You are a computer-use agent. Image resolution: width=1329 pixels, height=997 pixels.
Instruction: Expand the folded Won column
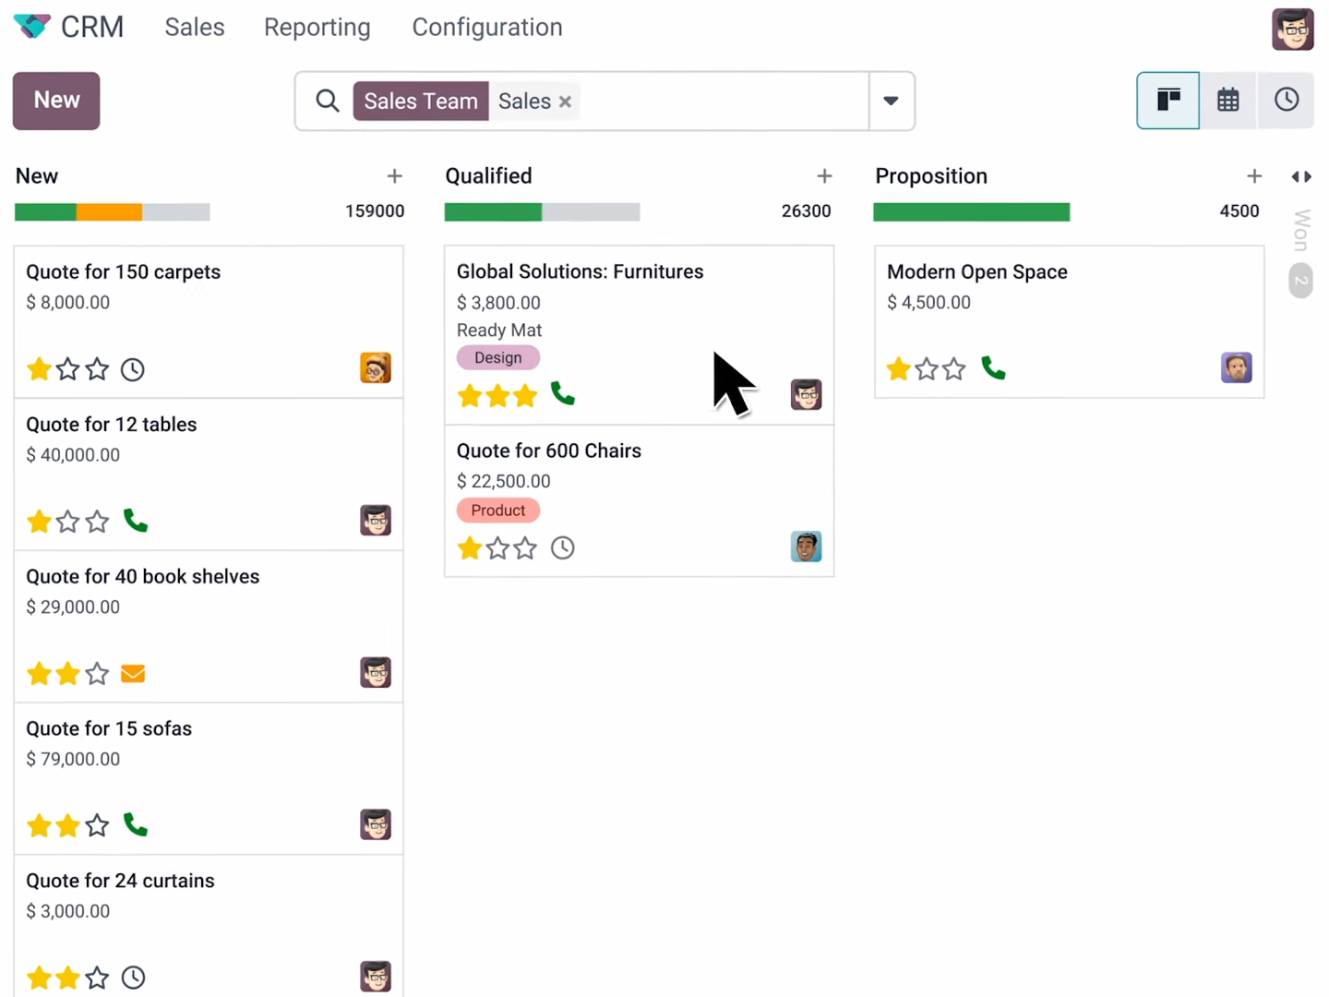(1301, 231)
